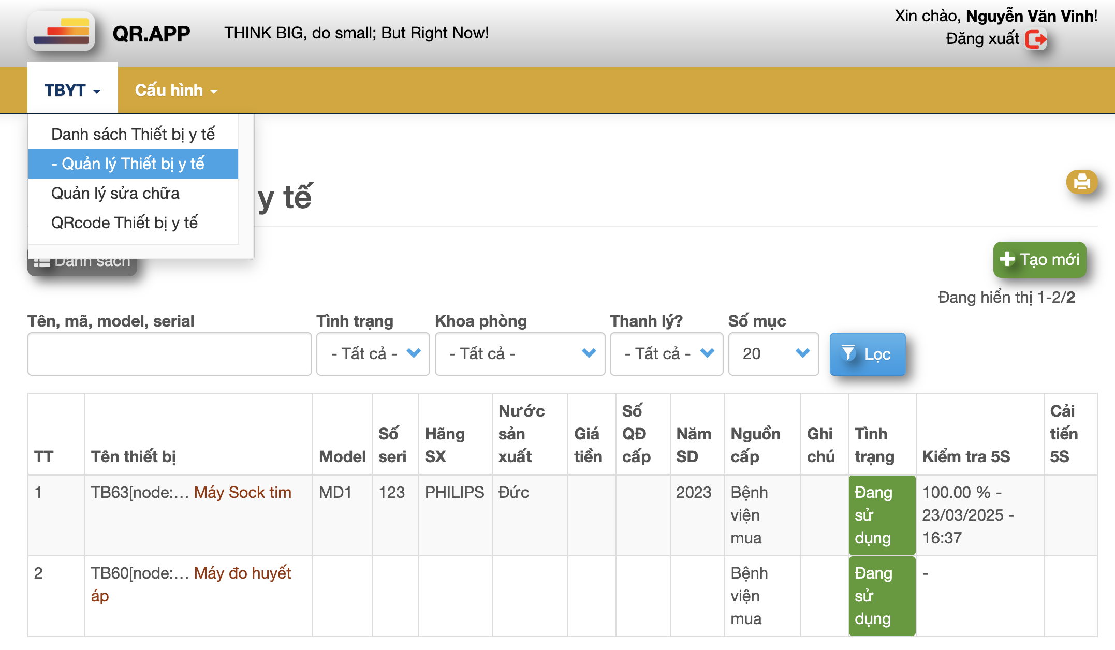Open the Máy đo huyết áp link
The image size is (1115, 650).
click(x=242, y=573)
